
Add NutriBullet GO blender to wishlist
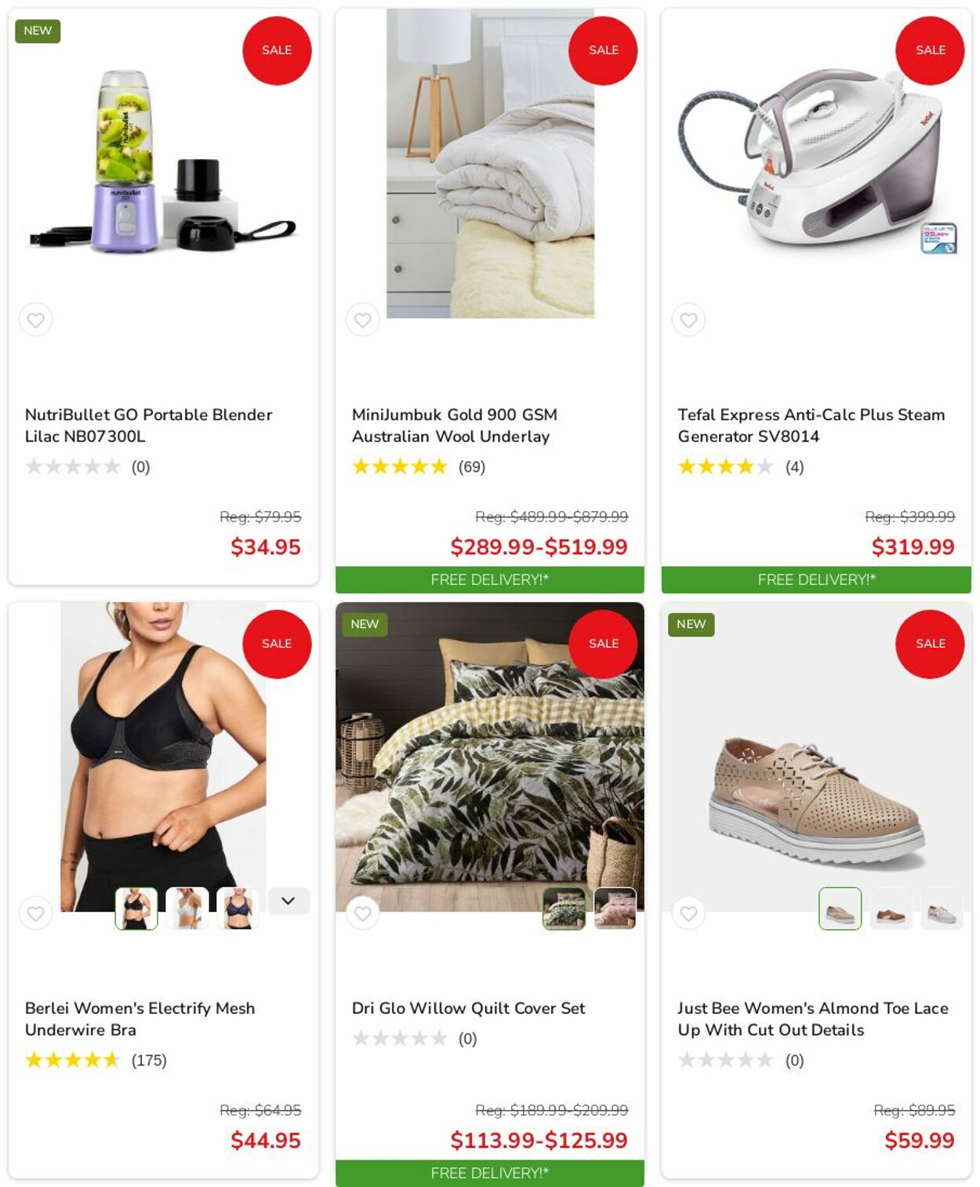tap(36, 320)
